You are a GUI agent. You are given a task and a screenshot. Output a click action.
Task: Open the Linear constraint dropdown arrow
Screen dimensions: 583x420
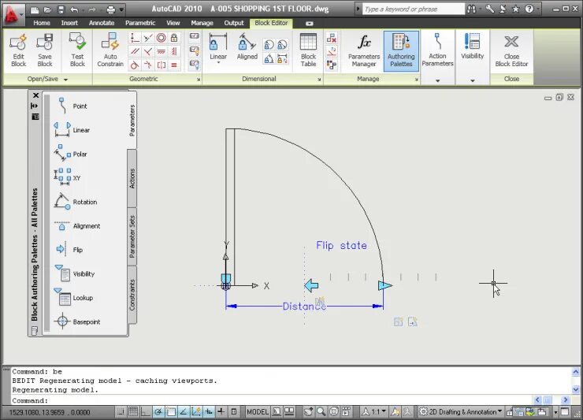tap(218, 62)
